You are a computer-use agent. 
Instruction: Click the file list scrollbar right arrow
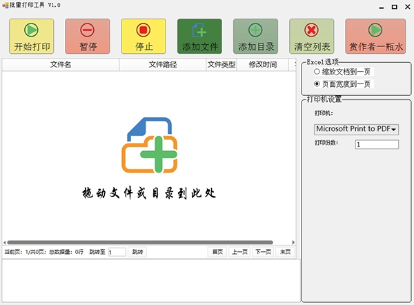[293, 242]
